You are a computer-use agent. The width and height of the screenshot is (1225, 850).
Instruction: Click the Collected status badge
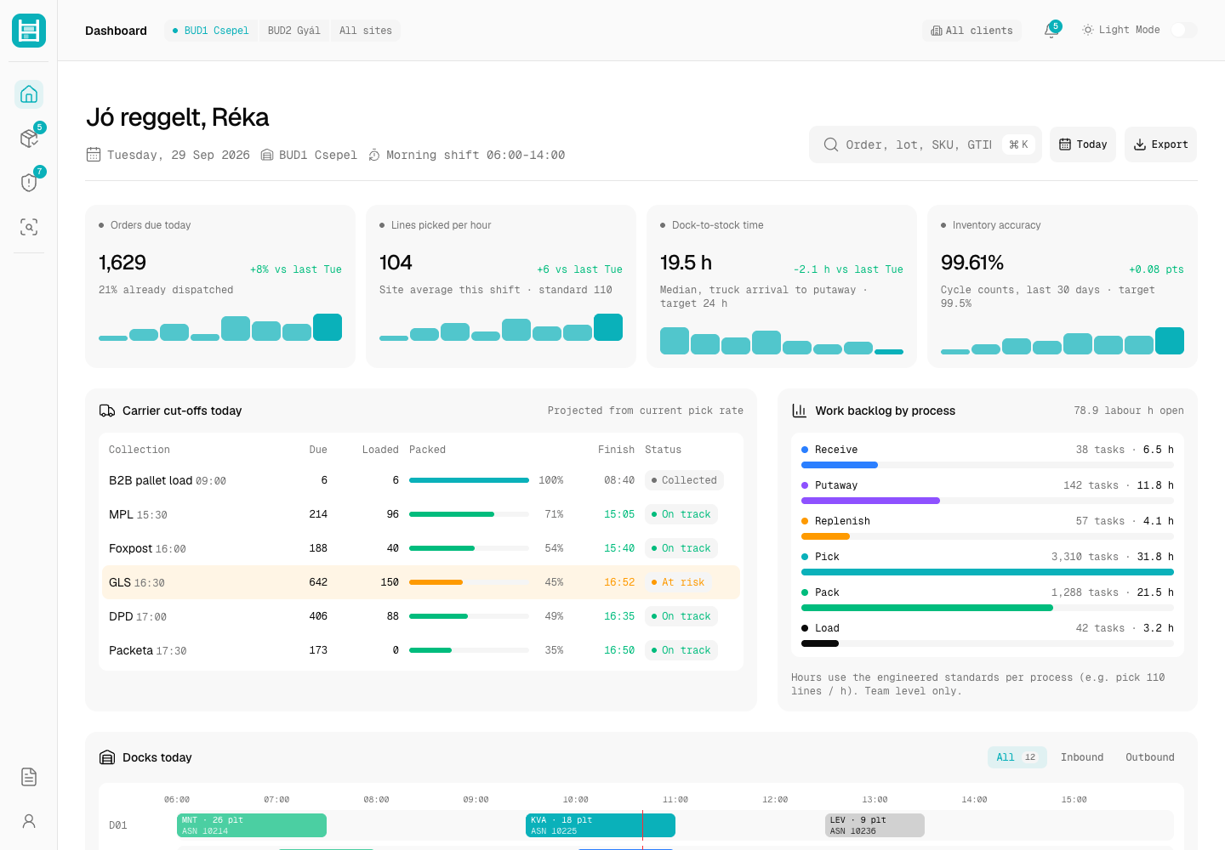tap(684, 480)
